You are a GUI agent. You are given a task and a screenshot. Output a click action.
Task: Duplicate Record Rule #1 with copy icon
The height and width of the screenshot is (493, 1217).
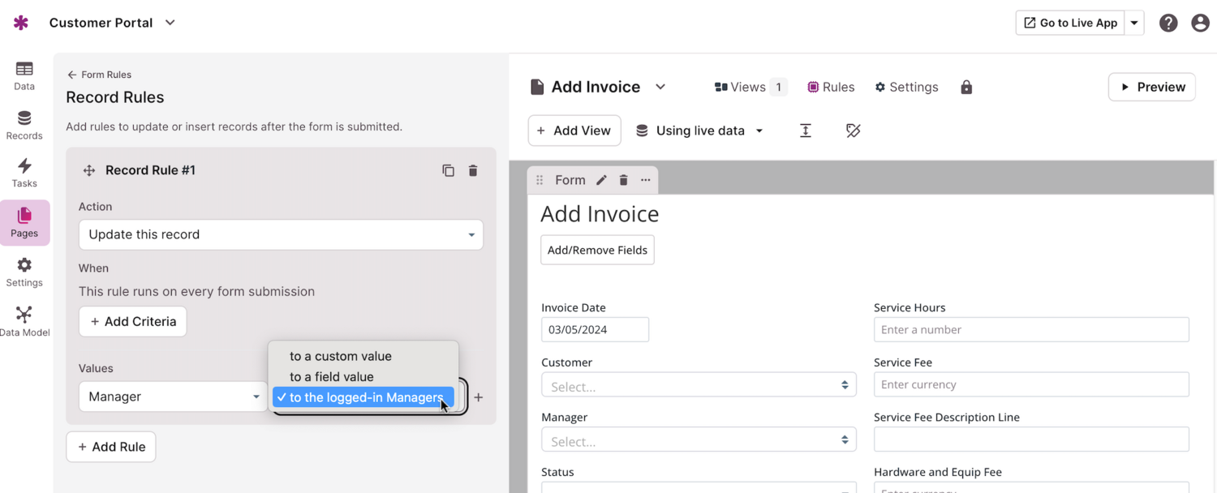coord(448,170)
